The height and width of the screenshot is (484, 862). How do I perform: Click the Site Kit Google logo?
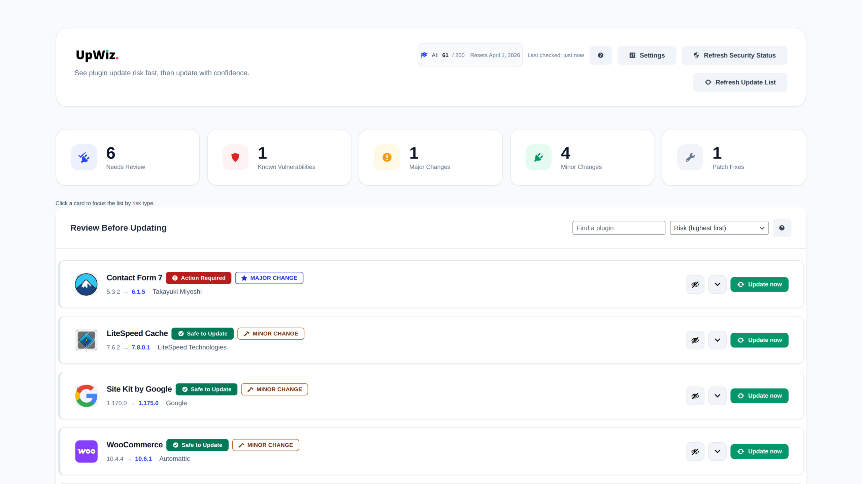coord(86,396)
